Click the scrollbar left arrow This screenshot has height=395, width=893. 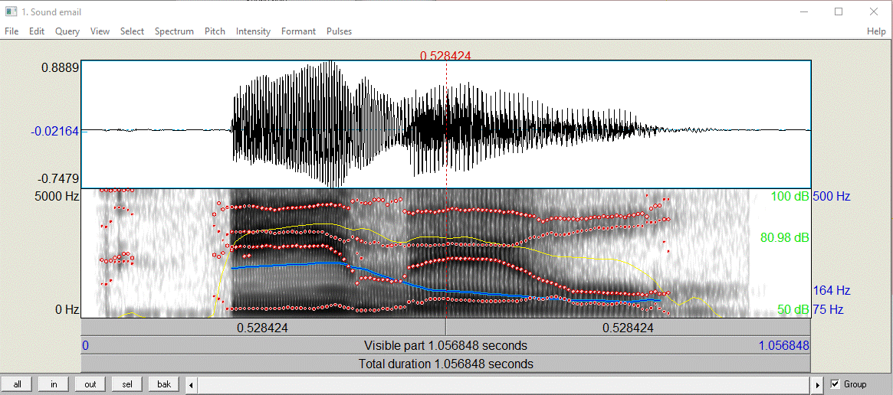pos(191,385)
